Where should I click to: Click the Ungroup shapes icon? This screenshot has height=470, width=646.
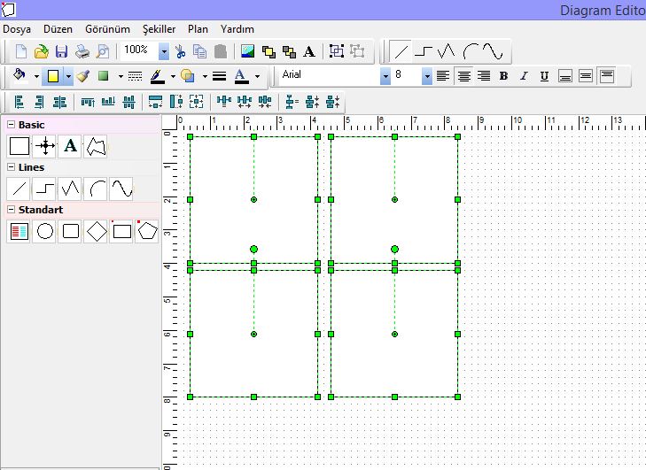(357, 51)
